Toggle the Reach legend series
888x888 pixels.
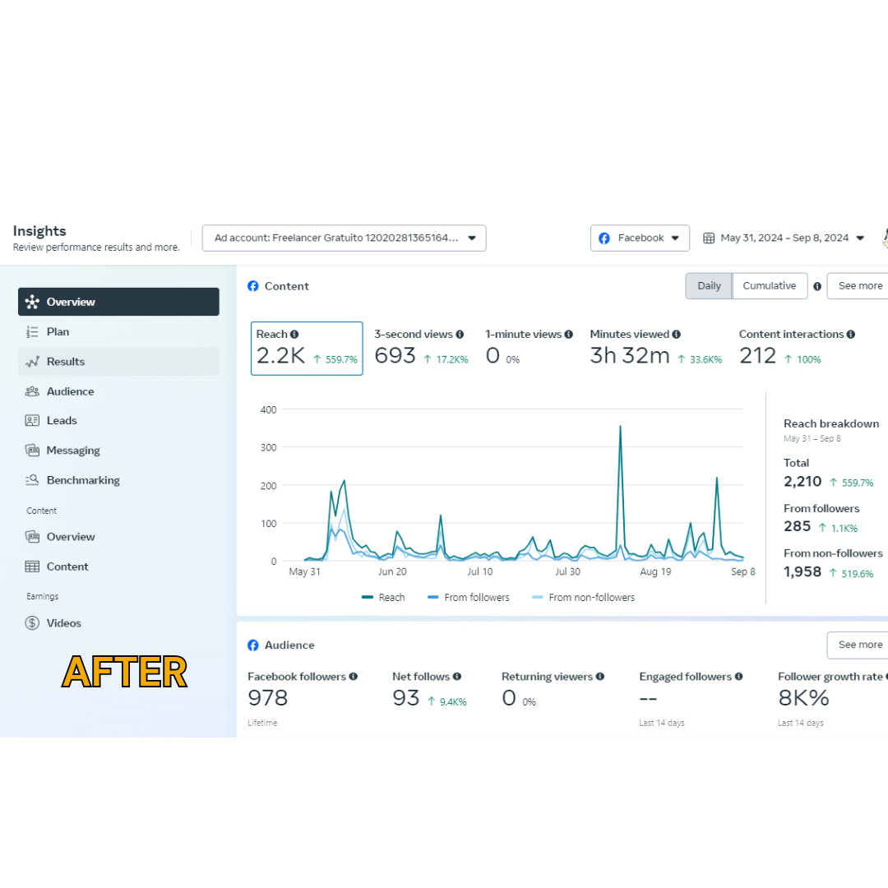383,598
